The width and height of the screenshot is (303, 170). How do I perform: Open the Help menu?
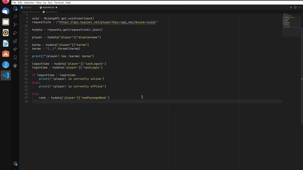point(68,3)
